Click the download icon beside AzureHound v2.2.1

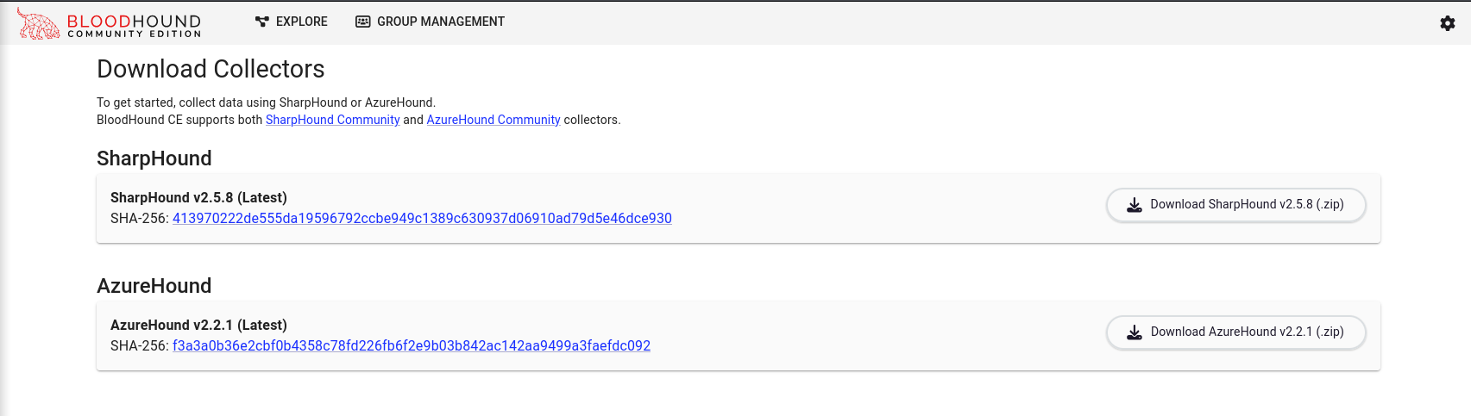pos(1135,332)
